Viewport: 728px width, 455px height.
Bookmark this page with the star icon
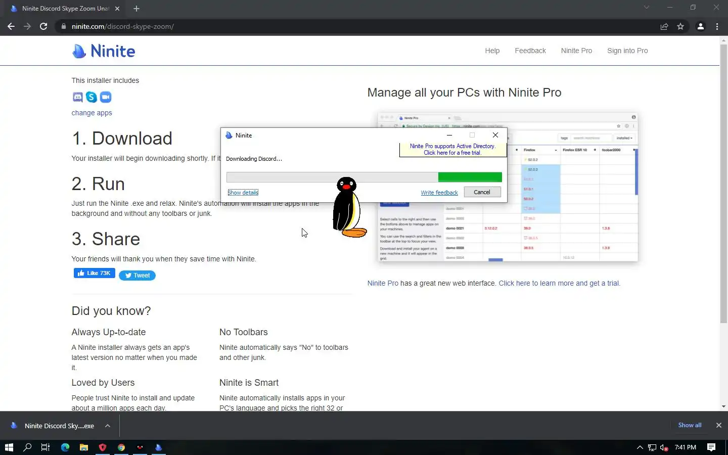pos(680,26)
